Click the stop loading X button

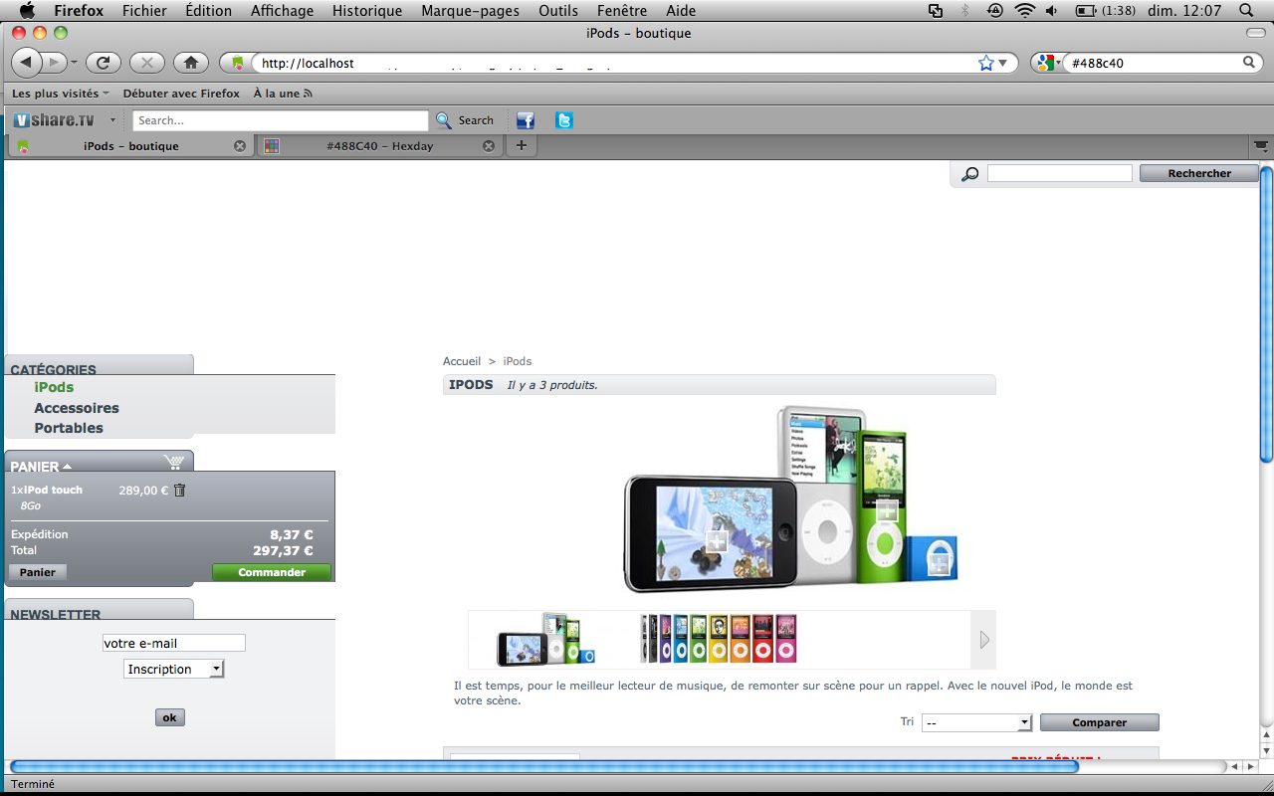(x=146, y=63)
